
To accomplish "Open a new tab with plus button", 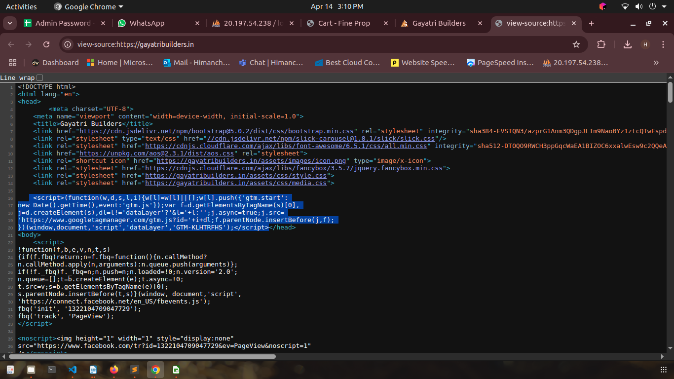I will pyautogui.click(x=592, y=23).
